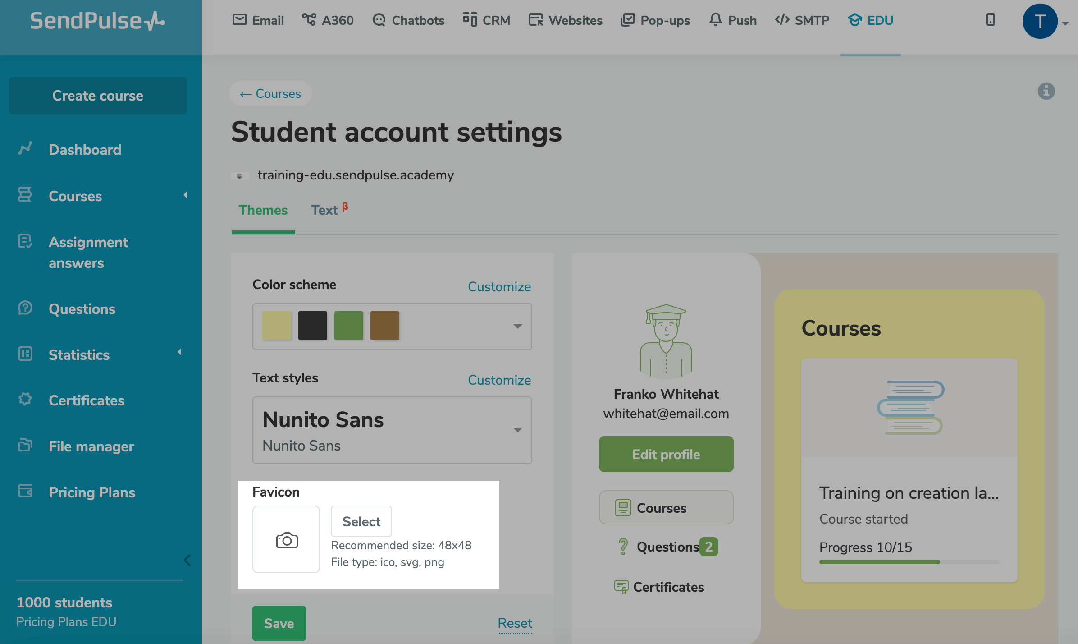Expand the Courses submenu arrow
Viewport: 1078px width, 644px height.
coord(185,195)
